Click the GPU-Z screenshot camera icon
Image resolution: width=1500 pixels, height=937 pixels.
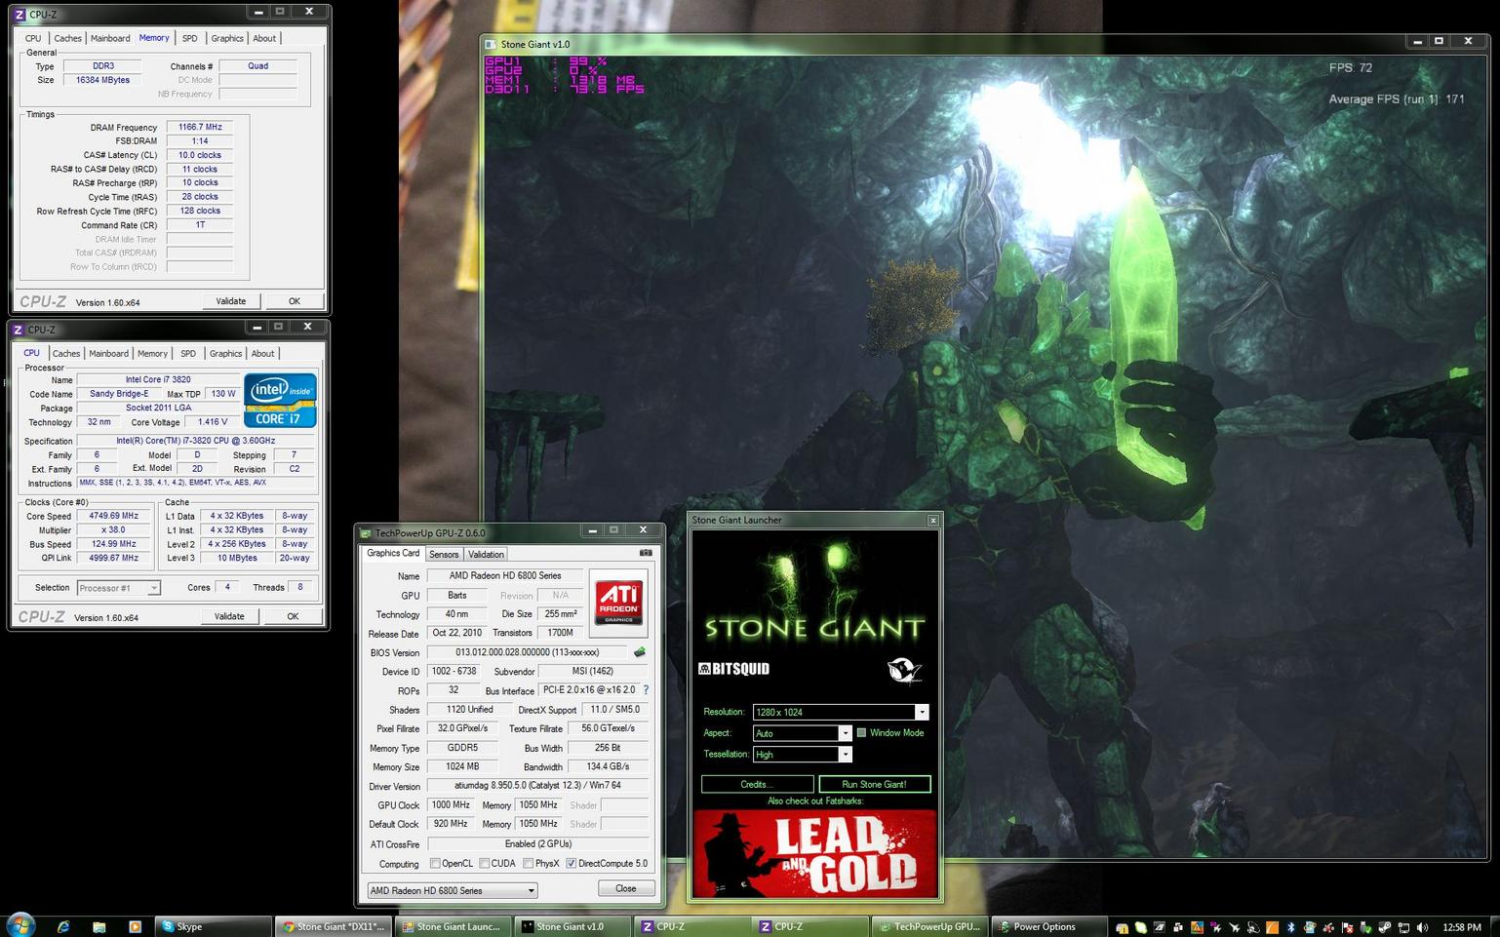click(645, 553)
